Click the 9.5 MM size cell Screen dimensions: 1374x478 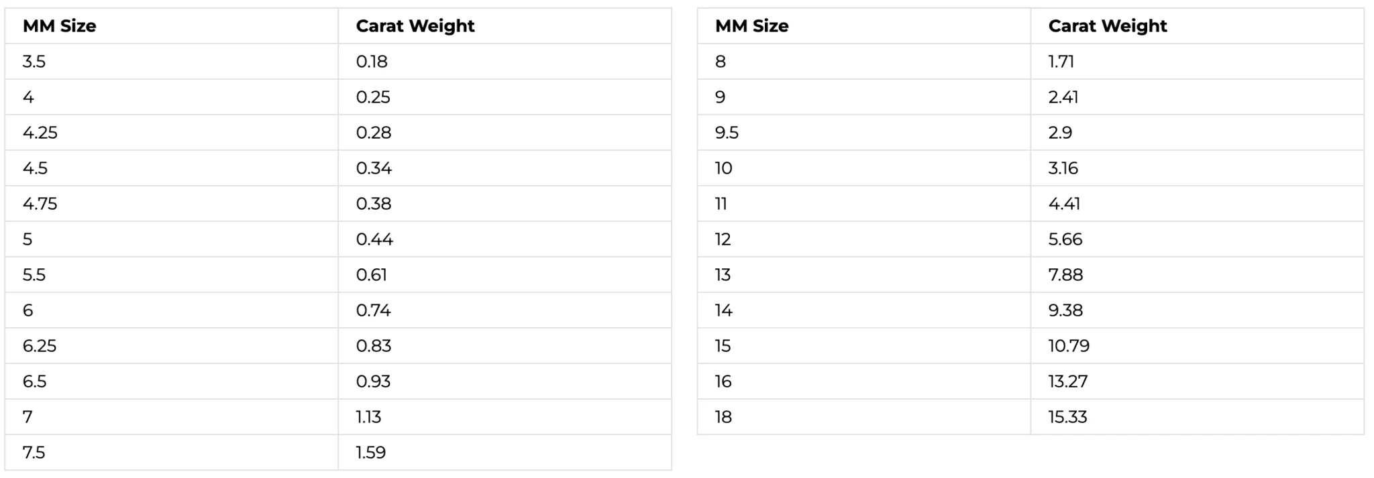point(727,133)
